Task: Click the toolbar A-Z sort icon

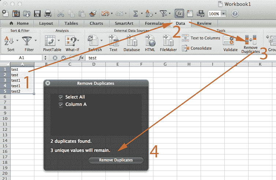Action: point(149,14)
